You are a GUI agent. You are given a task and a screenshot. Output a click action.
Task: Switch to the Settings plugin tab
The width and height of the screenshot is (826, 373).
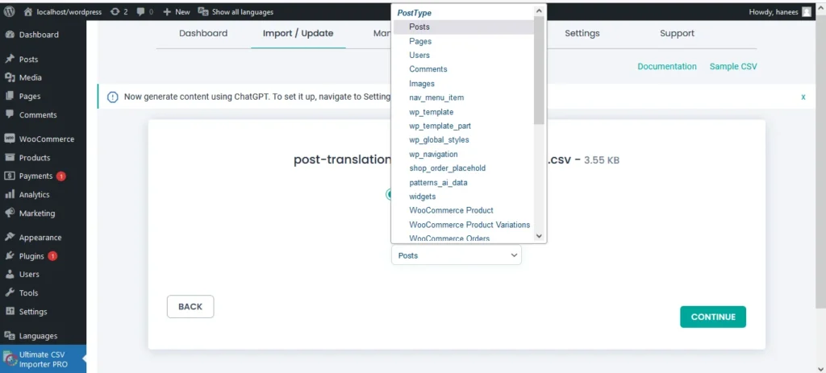pos(582,33)
